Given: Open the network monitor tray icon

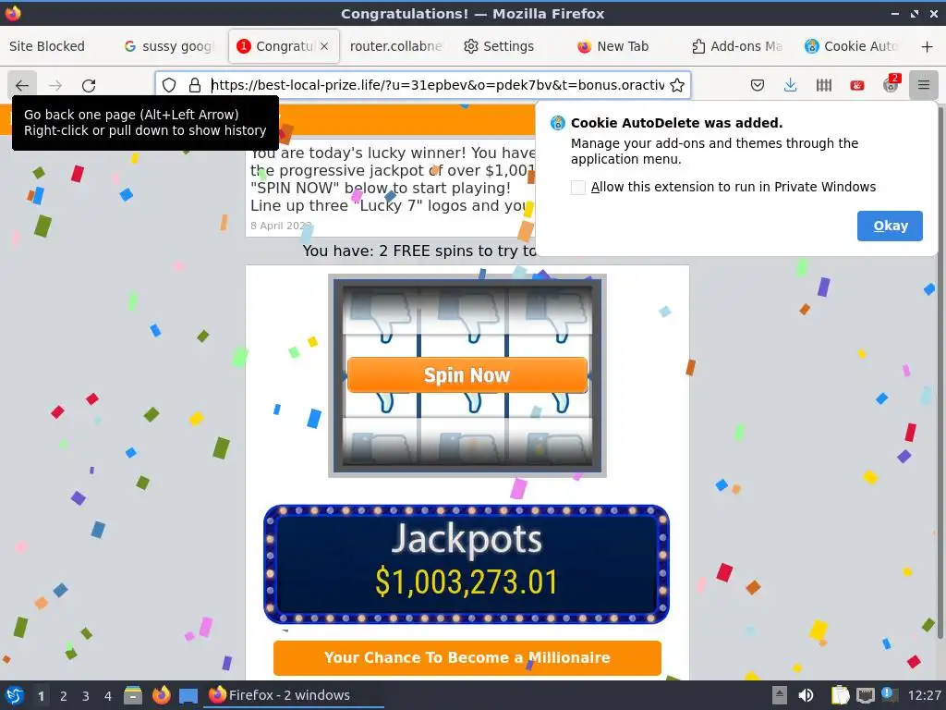Looking at the screenshot, I should click(x=865, y=695).
